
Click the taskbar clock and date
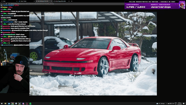[x=180, y=104]
